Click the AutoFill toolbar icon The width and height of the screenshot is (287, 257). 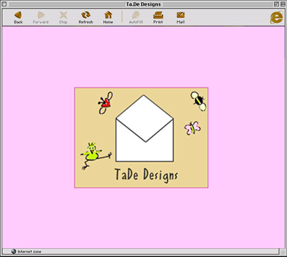136,17
